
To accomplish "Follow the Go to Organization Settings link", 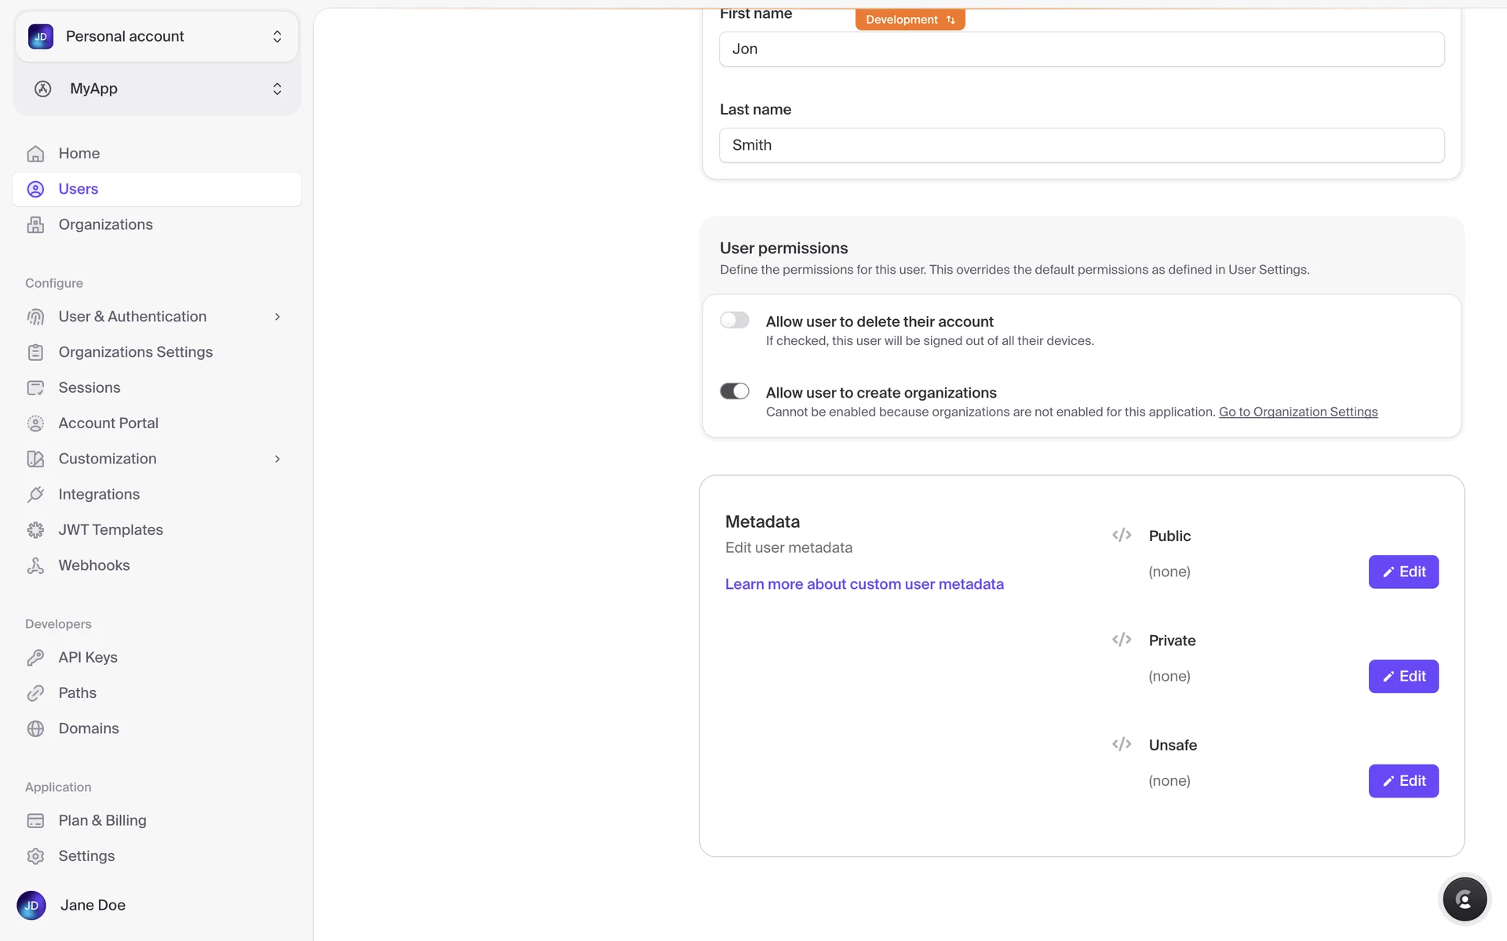I will (x=1297, y=412).
